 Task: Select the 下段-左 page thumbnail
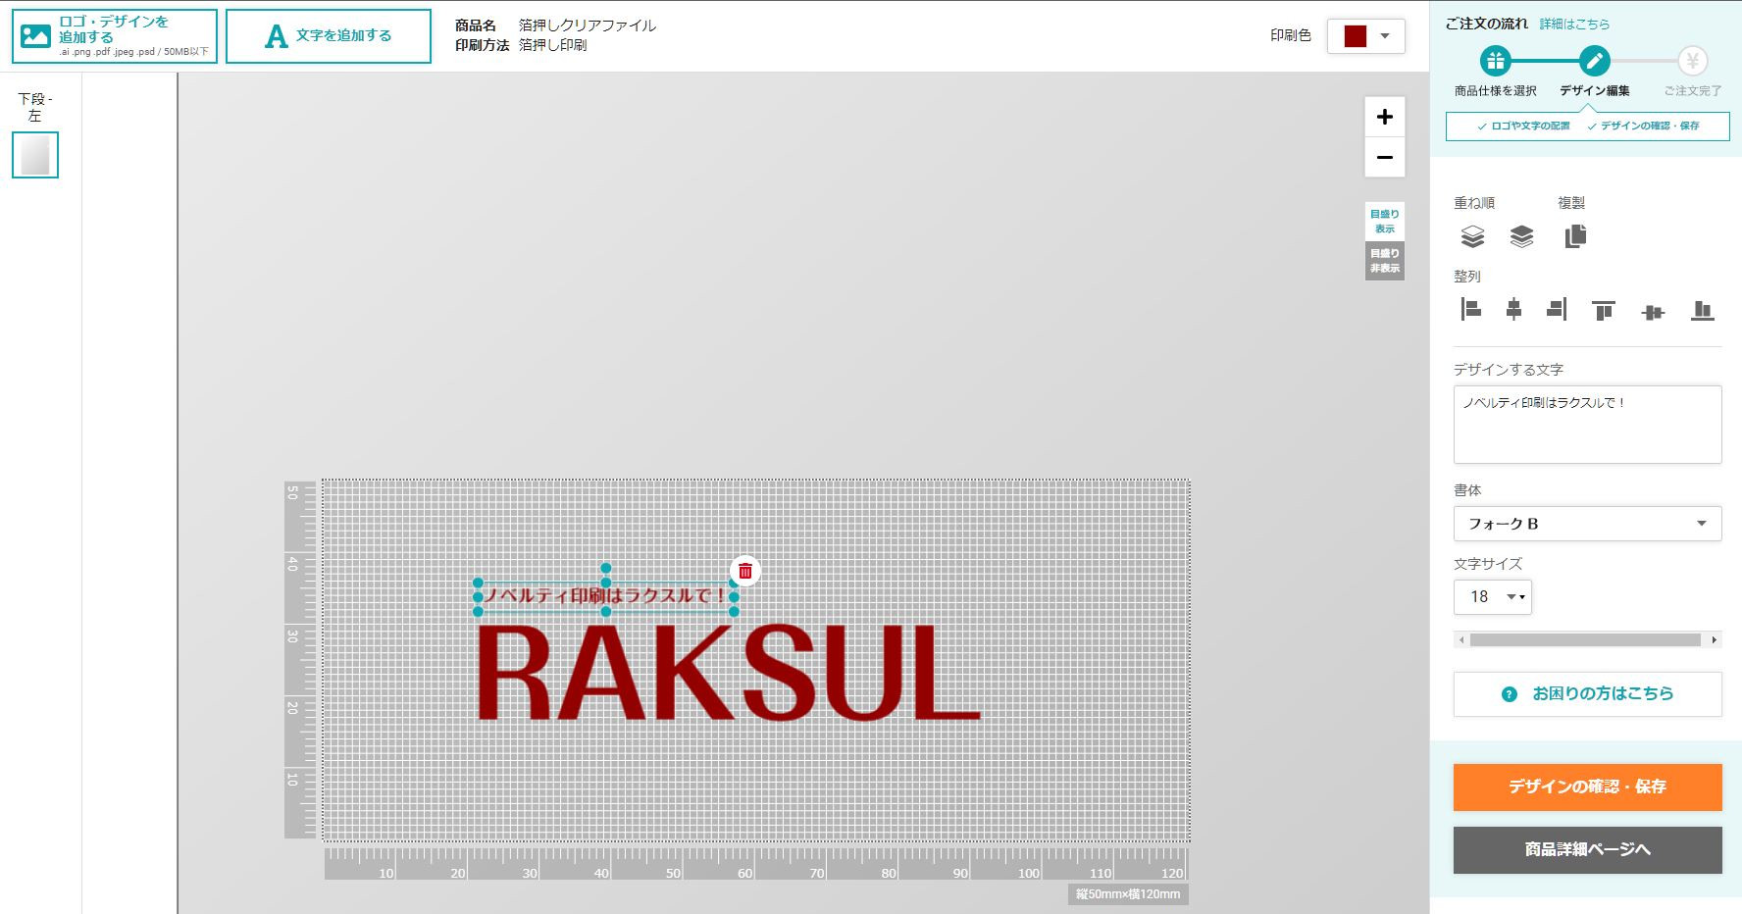[x=35, y=155]
